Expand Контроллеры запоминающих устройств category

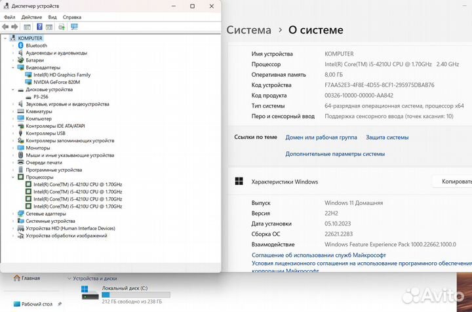point(13,140)
